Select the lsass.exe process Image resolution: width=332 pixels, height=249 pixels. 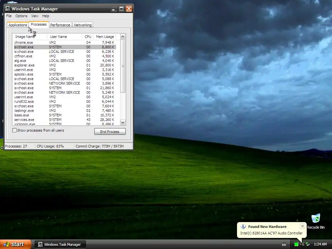pyautogui.click(x=65, y=115)
